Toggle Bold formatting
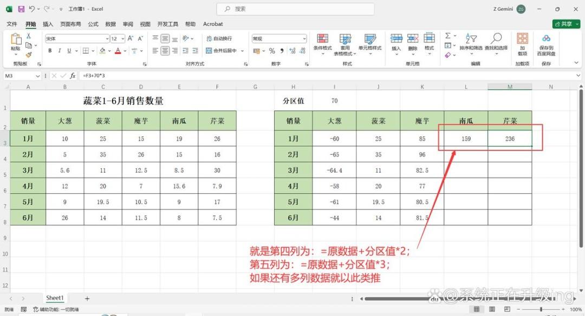The image size is (585, 316). [x=50, y=51]
